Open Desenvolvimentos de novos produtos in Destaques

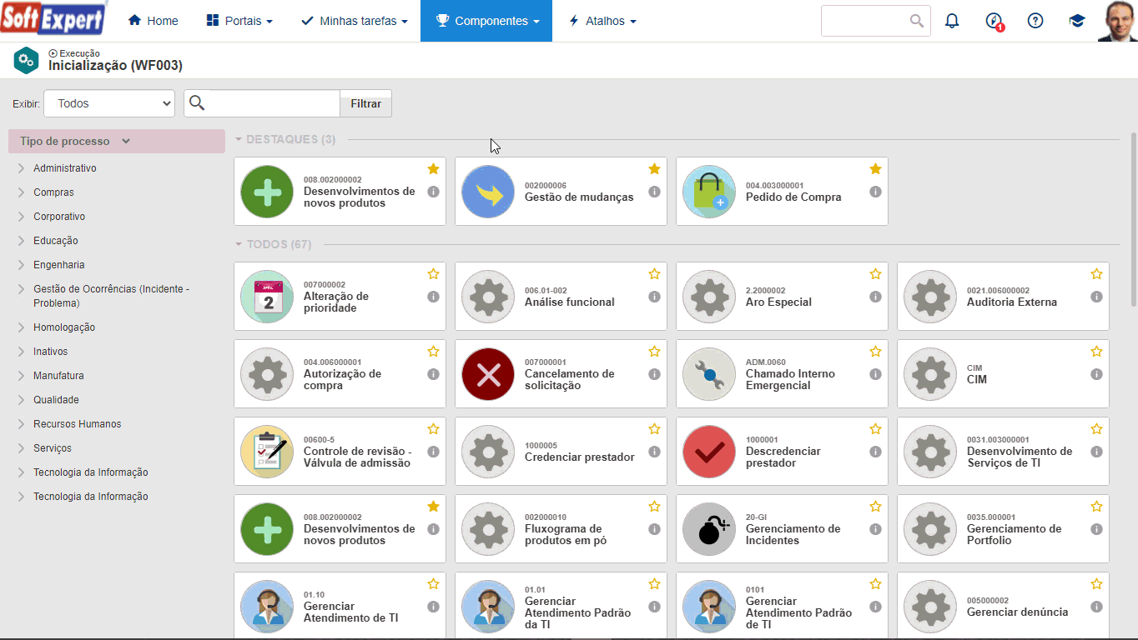pos(340,192)
